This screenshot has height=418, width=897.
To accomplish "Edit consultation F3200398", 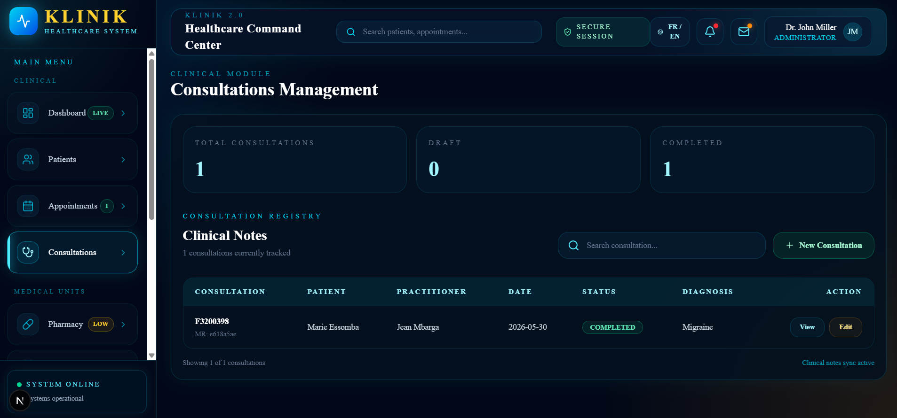I will [845, 327].
